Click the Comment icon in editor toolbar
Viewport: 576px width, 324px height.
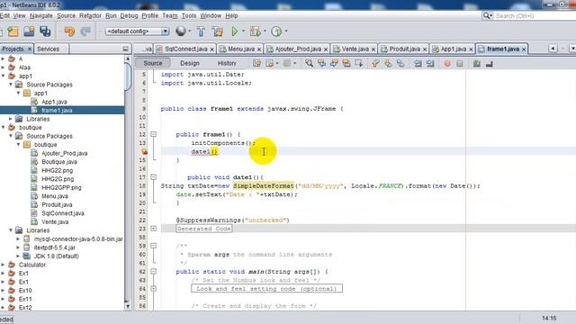476,64
